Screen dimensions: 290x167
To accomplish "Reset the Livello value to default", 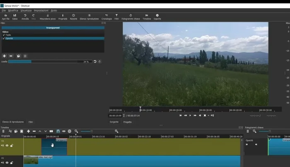I will tap(95, 62).
